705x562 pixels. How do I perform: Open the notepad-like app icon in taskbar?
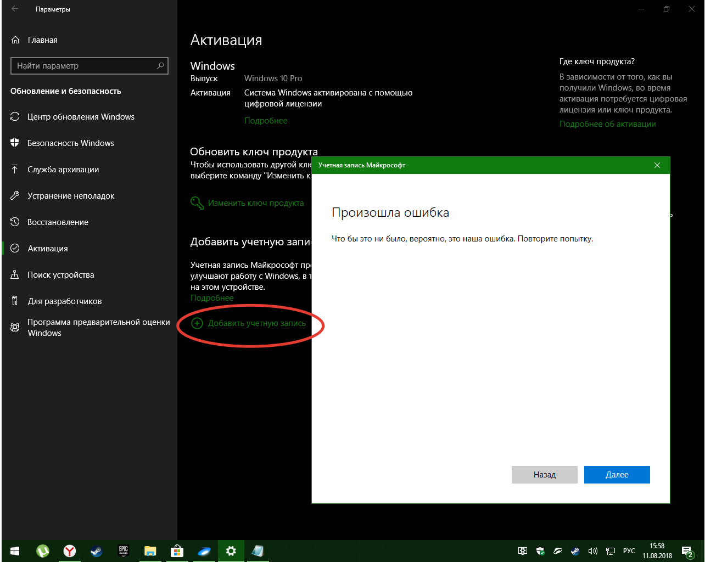point(258,551)
